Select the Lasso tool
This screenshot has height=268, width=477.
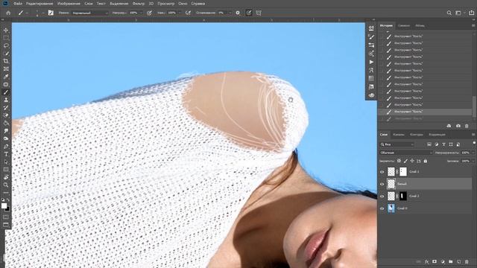(x=6, y=45)
